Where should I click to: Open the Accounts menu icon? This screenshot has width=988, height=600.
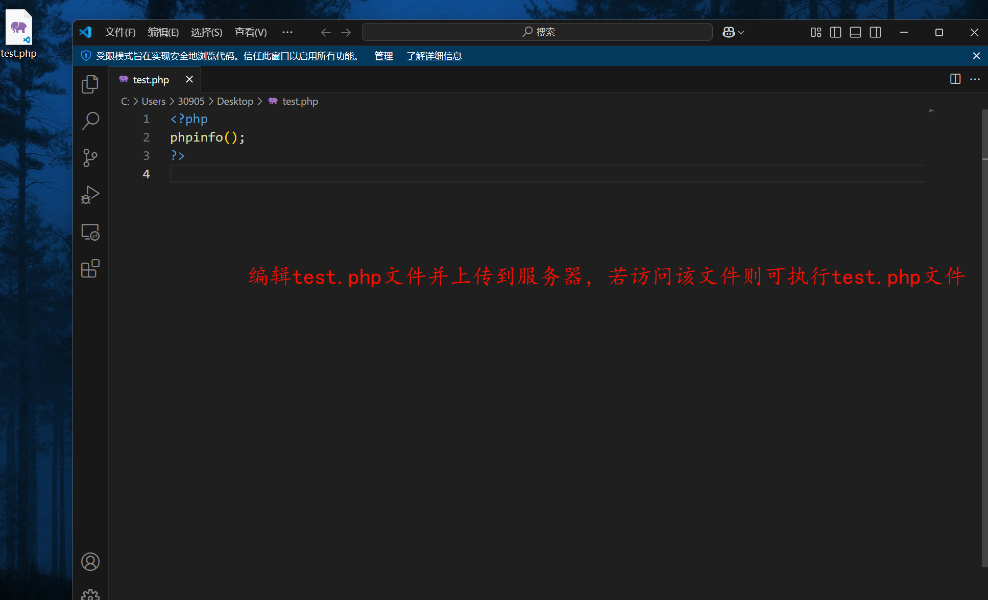coord(90,562)
